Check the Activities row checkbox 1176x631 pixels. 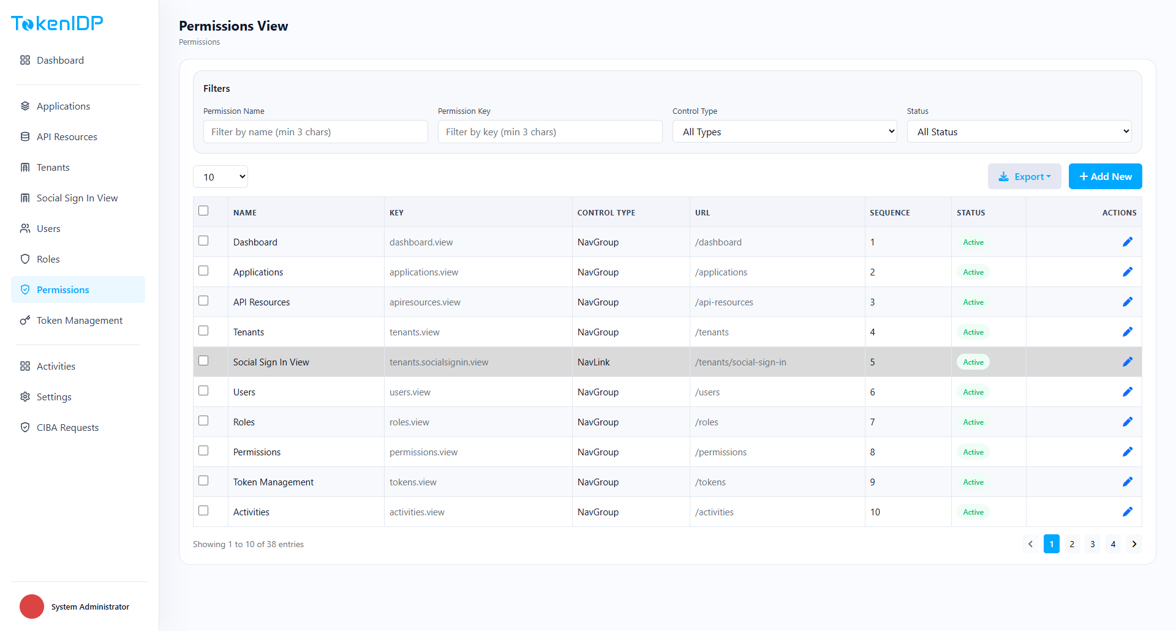(x=203, y=510)
